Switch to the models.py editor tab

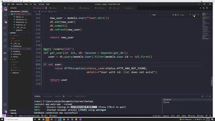(x=101, y=8)
